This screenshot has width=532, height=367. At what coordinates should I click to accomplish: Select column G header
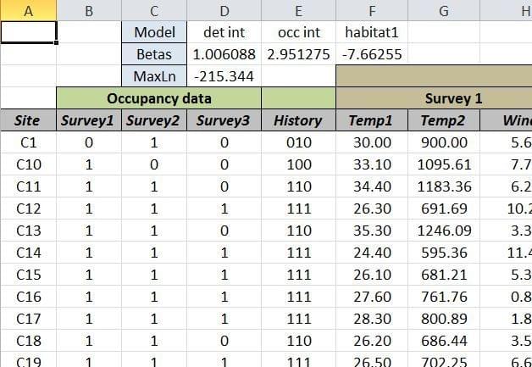pyautogui.click(x=444, y=11)
